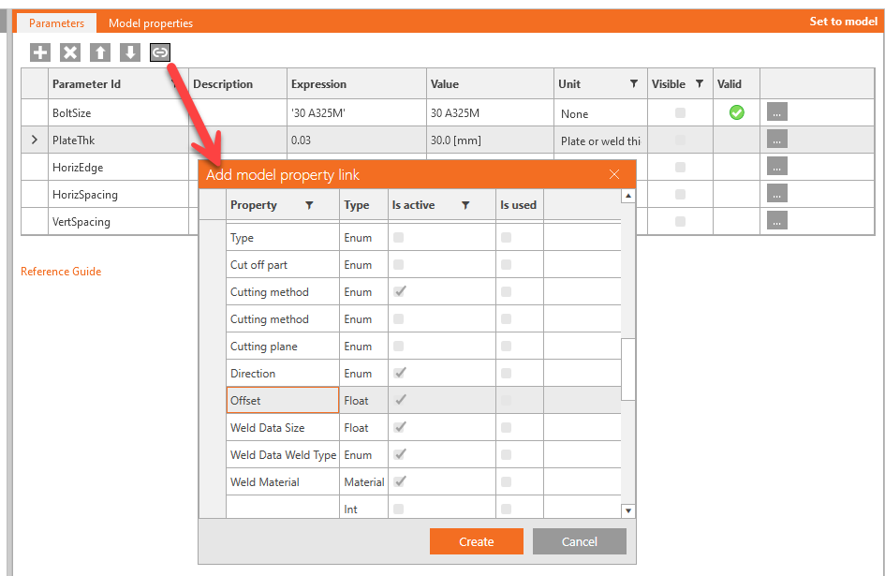Click the Description column header
Image resolution: width=885 pixels, height=576 pixels.
pos(238,83)
